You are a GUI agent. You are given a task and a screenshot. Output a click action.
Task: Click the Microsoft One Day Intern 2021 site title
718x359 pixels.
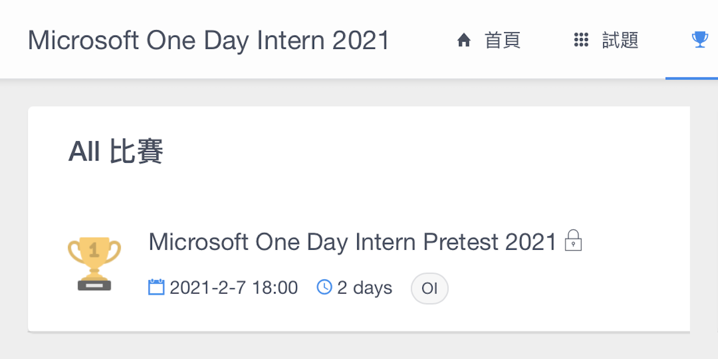click(x=209, y=40)
